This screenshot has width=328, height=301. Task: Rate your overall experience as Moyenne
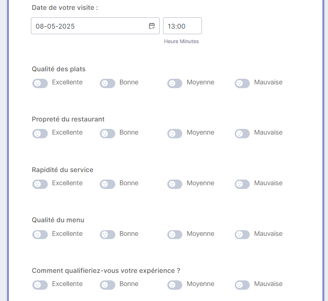click(x=175, y=285)
